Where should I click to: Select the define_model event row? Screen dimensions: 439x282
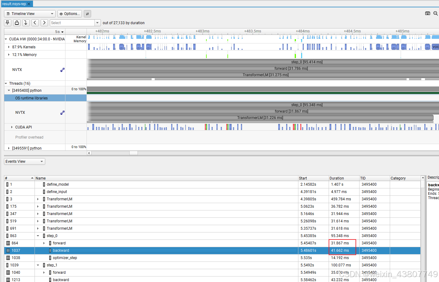pos(212,184)
